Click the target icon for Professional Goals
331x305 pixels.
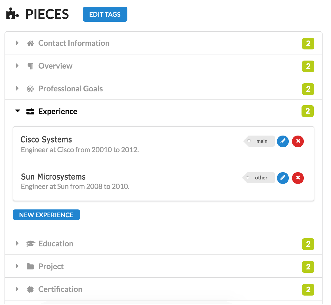coord(30,89)
